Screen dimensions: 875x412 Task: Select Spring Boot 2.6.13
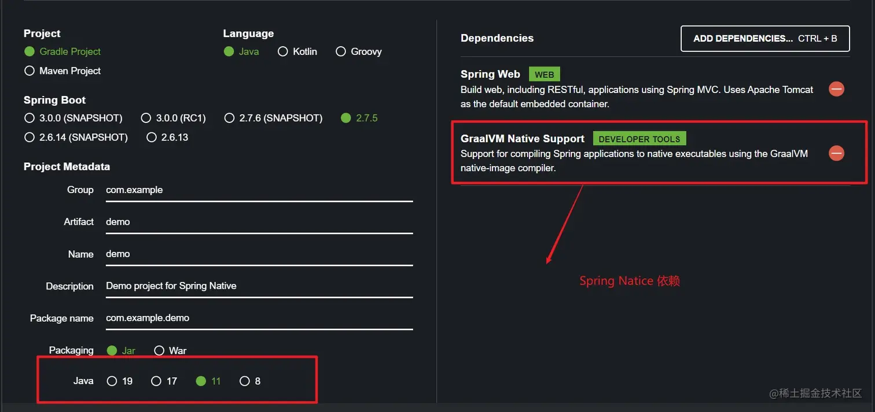[x=167, y=138]
